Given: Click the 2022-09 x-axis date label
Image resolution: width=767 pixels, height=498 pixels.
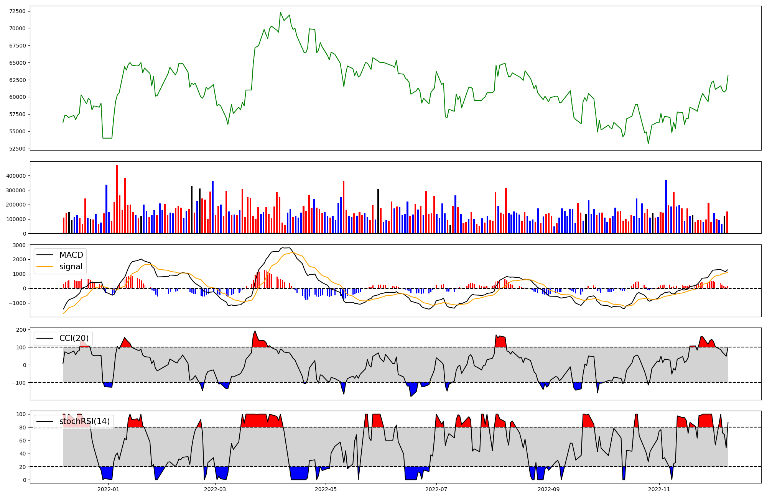Looking at the screenshot, I should point(549,489).
